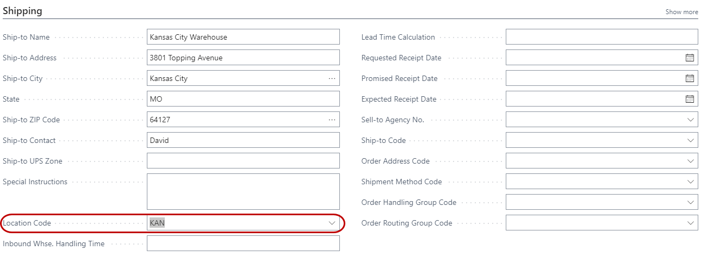Click the State field containing MO
The width and height of the screenshot is (701, 256).
tap(243, 99)
